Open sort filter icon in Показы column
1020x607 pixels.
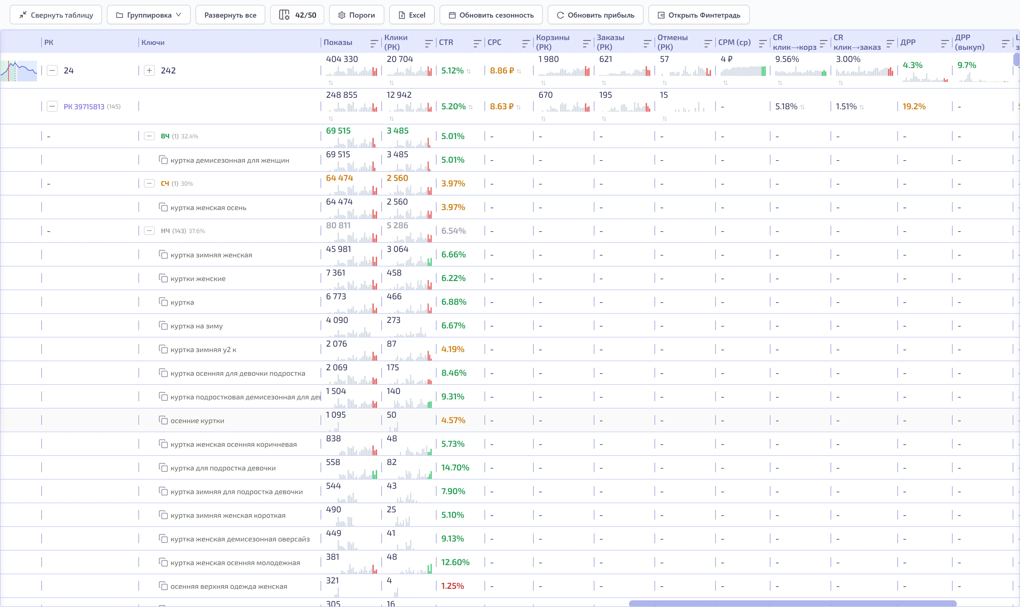pos(374,43)
